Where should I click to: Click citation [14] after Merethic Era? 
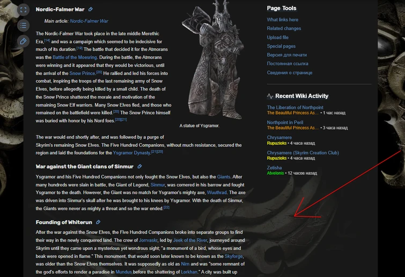point(47,40)
